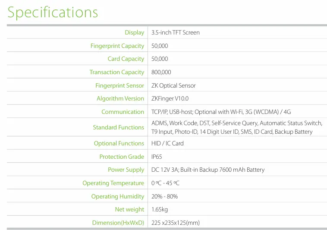
Task: Click the Communication row label
Action: [x=123, y=112]
